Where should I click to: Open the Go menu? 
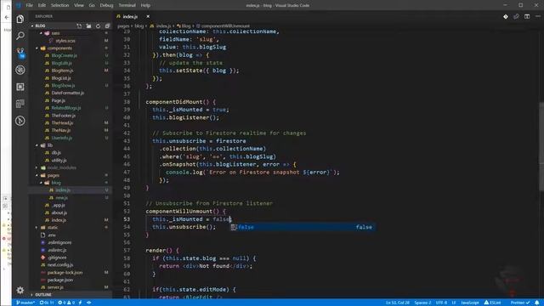pos(92,5)
